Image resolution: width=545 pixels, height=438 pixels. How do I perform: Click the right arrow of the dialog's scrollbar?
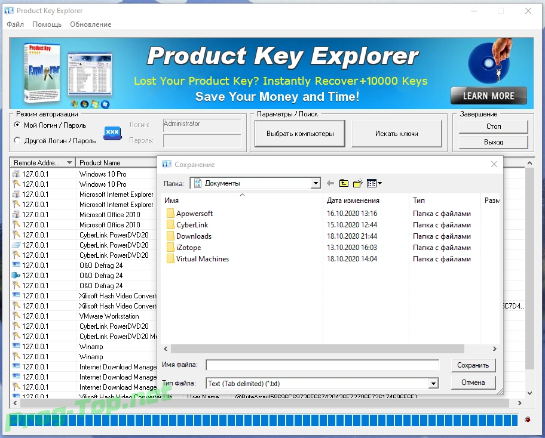coord(495,348)
